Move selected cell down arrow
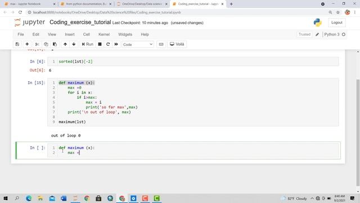 point(74,44)
